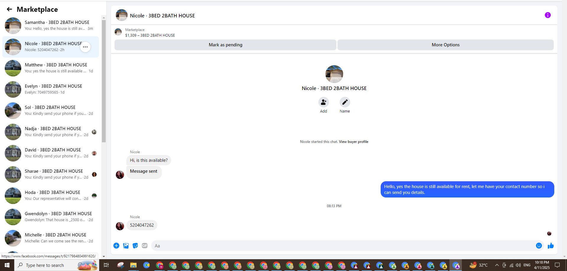The image size is (567, 271).
Task: Open Evelyn's 3BED 2BATH HOUSE conversation
Action: click(x=51, y=89)
